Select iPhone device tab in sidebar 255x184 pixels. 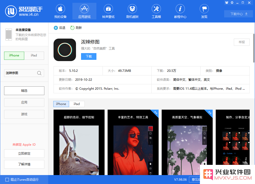click(14, 55)
